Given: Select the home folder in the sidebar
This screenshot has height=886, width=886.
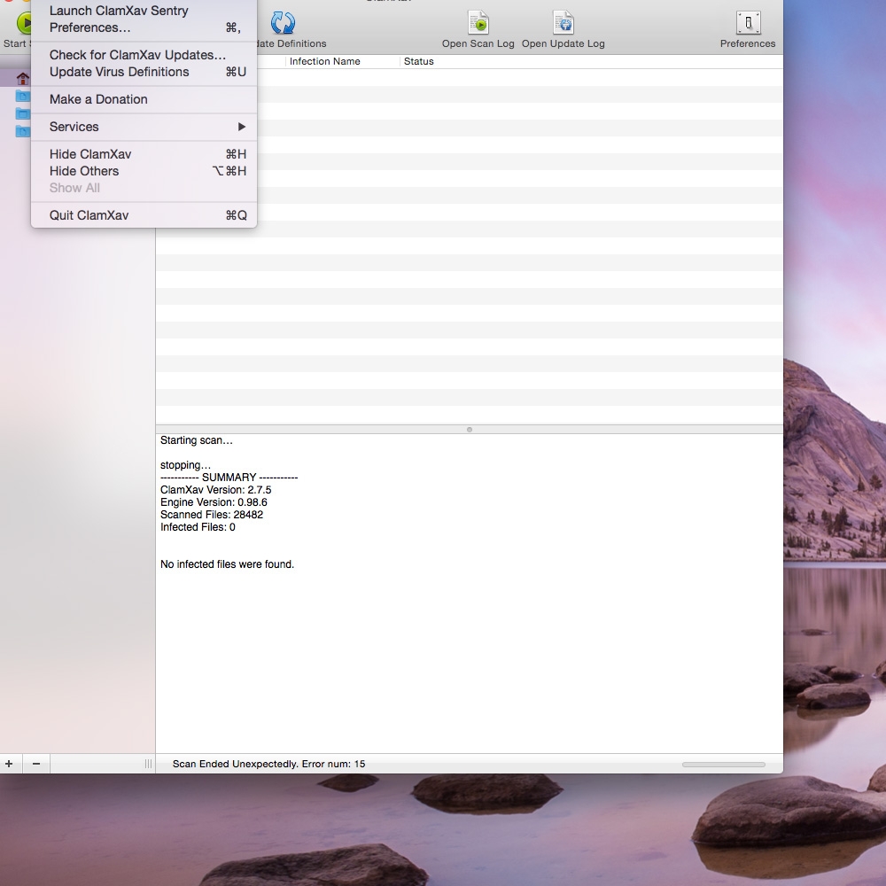Looking at the screenshot, I should click(23, 78).
